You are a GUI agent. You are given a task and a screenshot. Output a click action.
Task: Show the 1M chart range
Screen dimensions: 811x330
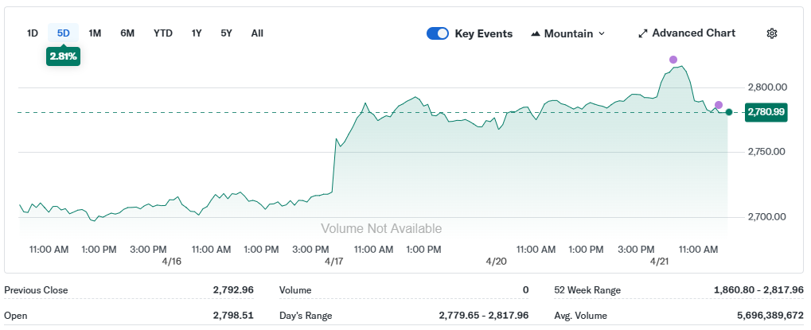tap(95, 33)
